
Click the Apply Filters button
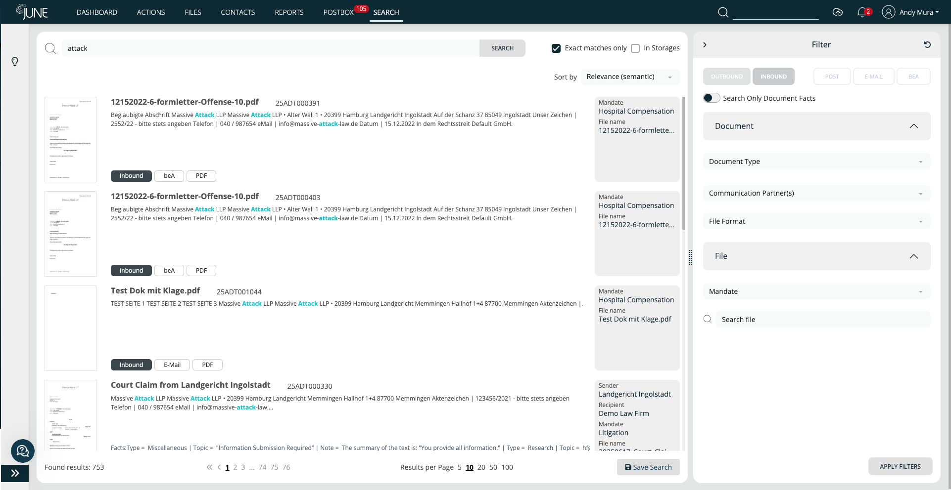click(900, 466)
